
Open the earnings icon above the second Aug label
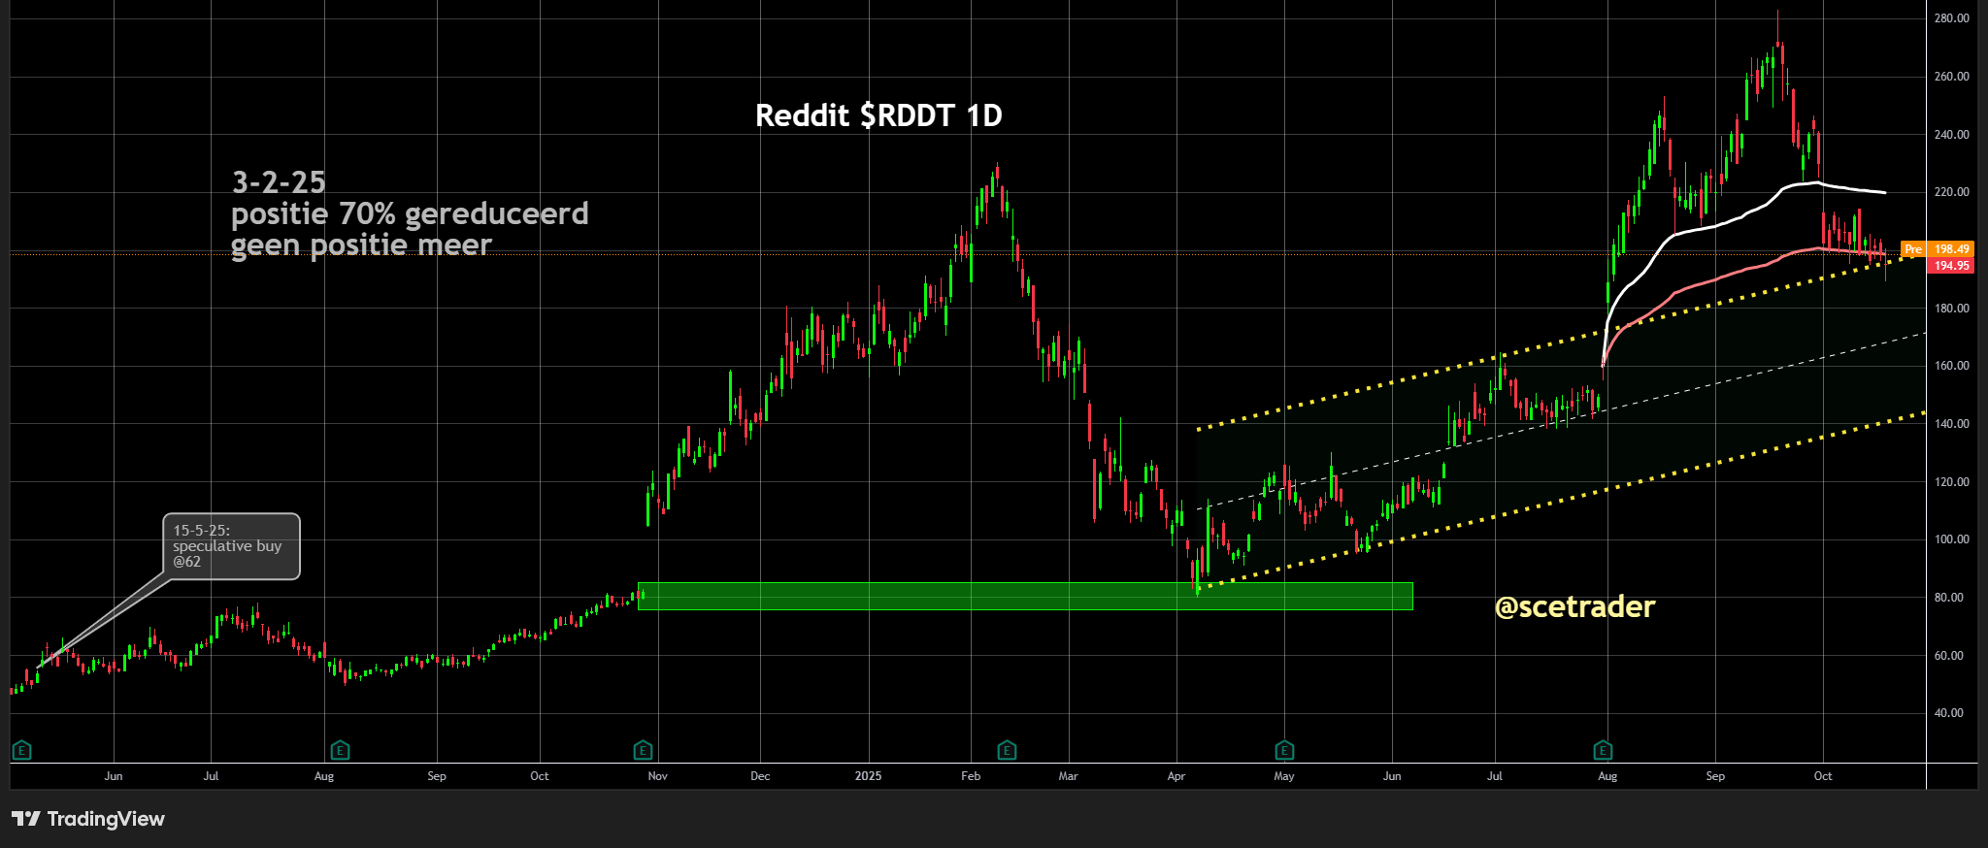point(1603,750)
